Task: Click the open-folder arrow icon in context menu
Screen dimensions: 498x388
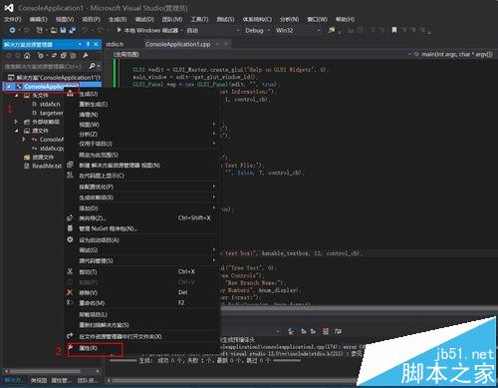Action: point(70,336)
